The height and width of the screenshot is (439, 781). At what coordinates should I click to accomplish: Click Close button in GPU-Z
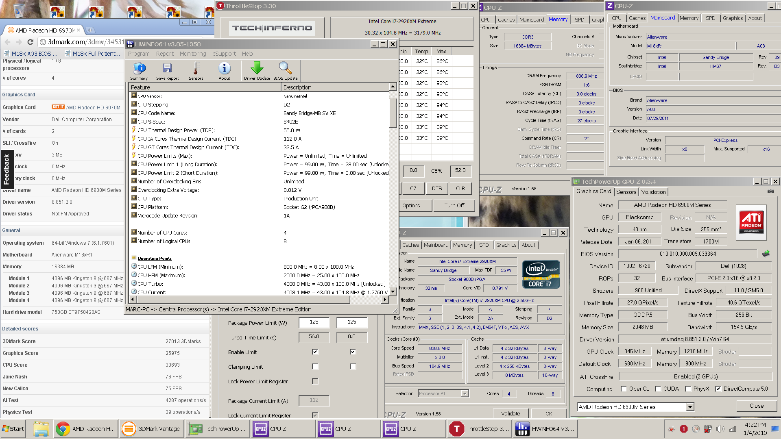(x=757, y=406)
